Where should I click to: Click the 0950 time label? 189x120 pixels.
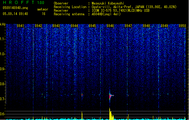tap(182, 26)
